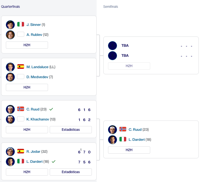Select the Semifinals round heading
Screen dimensions: 201x182
coord(111,7)
